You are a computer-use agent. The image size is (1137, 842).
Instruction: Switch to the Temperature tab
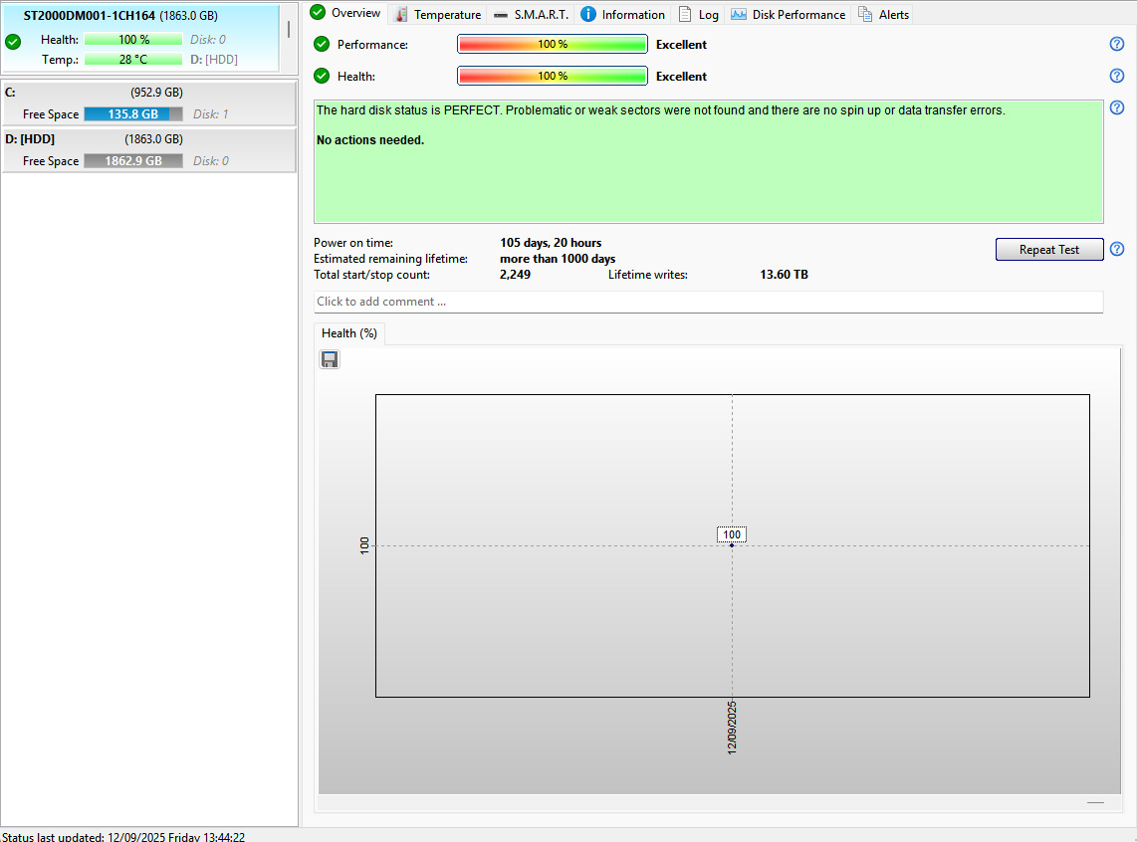pos(438,14)
